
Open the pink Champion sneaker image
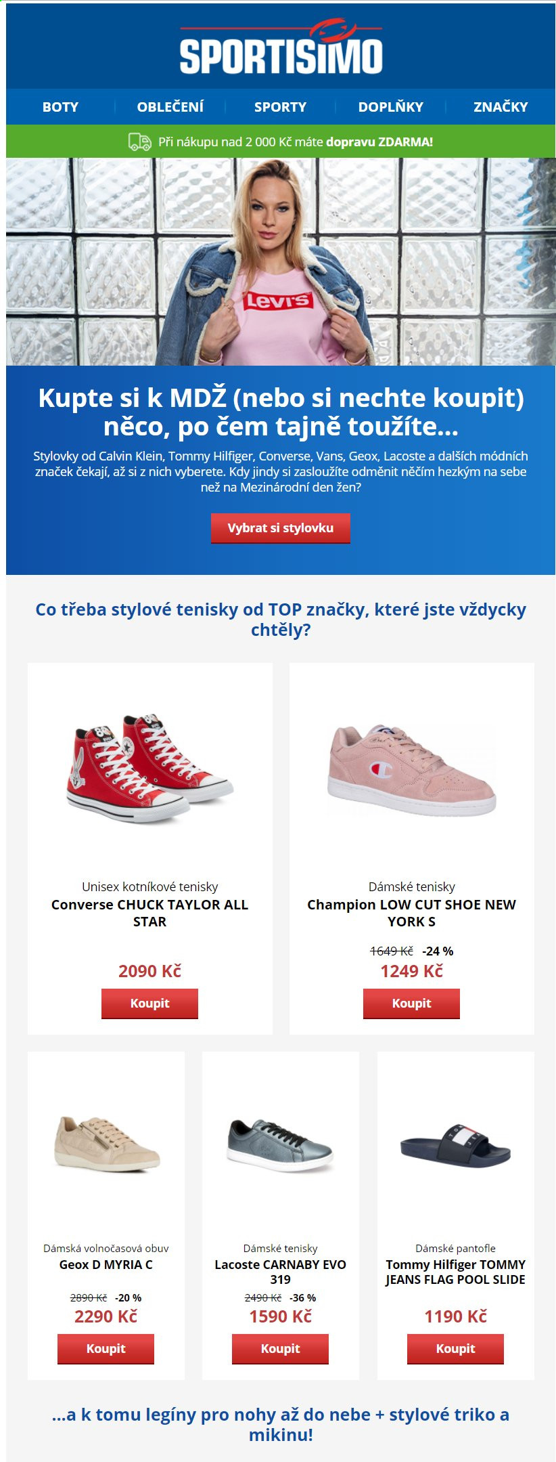tap(412, 770)
